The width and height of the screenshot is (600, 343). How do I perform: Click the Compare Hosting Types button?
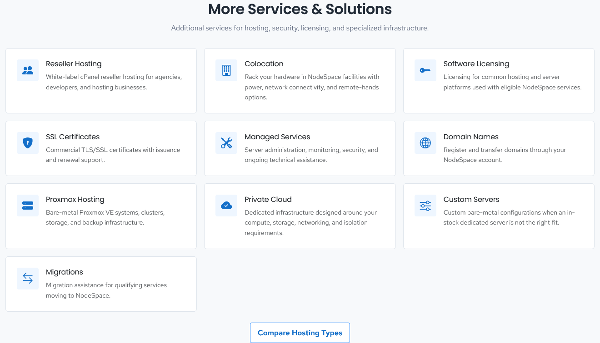300,333
